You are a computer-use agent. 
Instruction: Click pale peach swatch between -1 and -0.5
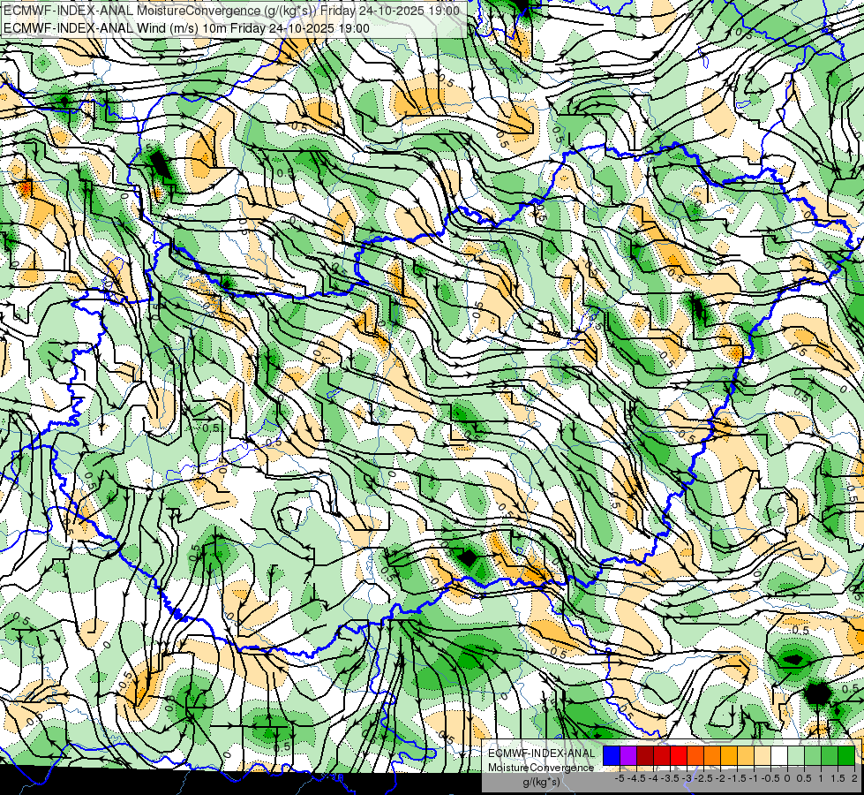tap(763, 755)
